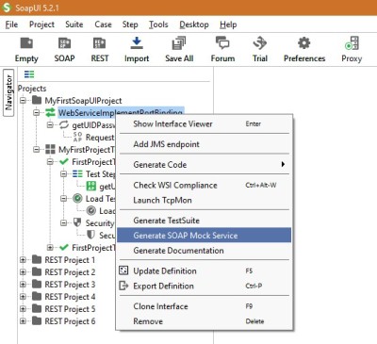377x344 pixels.
Task: Expand the REST Project 5 node
Action: (x=23, y=309)
